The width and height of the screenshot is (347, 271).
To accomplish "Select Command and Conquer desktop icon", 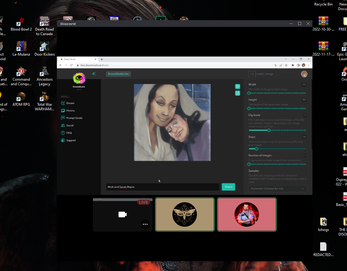I will click(21, 76).
